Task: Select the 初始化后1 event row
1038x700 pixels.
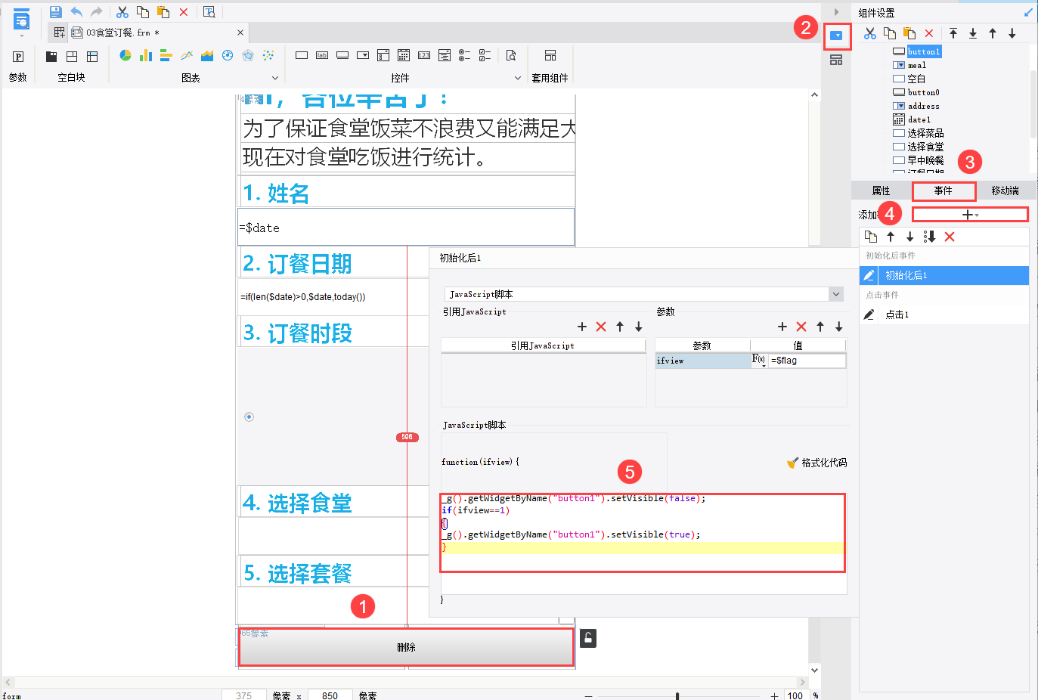Action: point(944,275)
